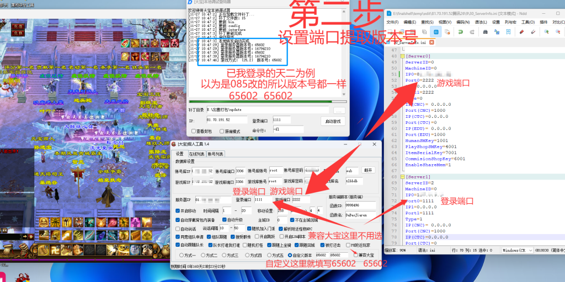This screenshot has width=565, height=282.
Task: Click the find-and-replace icon in Ndd toolbar
Action: pyautogui.click(x=497, y=31)
